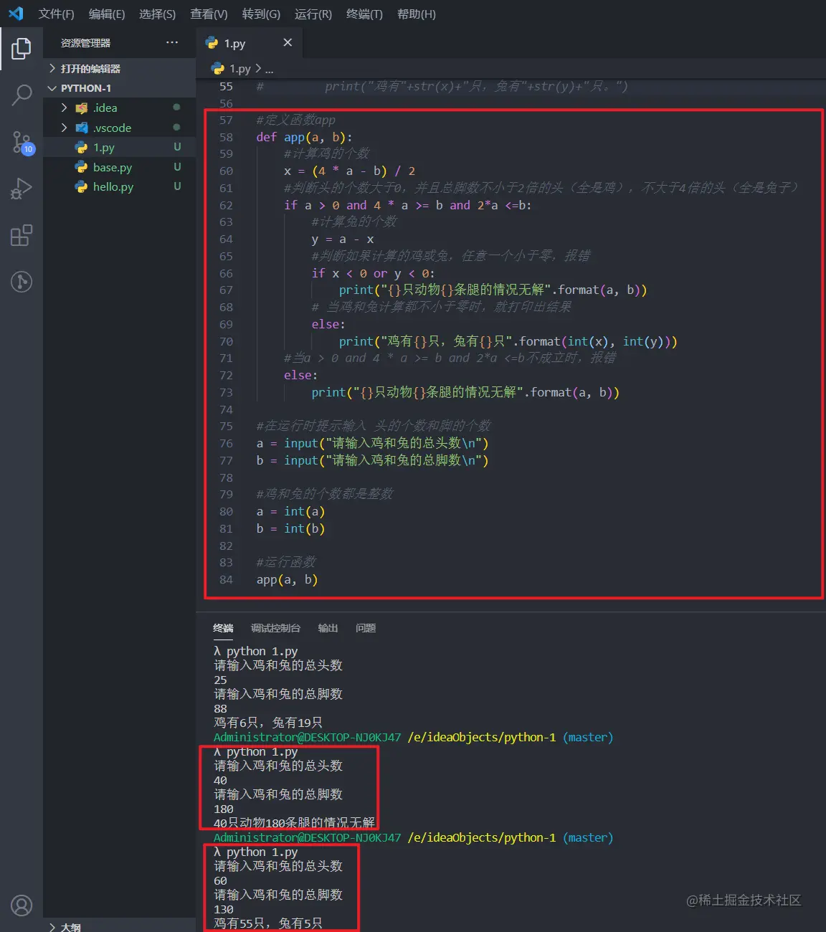Image resolution: width=826 pixels, height=932 pixels.
Task: Click the VS Code logo icon
Action: (16, 14)
